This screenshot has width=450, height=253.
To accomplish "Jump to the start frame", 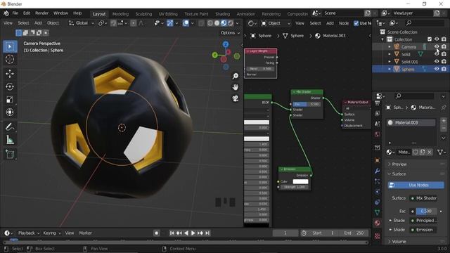I will pyautogui.click(x=172, y=233).
